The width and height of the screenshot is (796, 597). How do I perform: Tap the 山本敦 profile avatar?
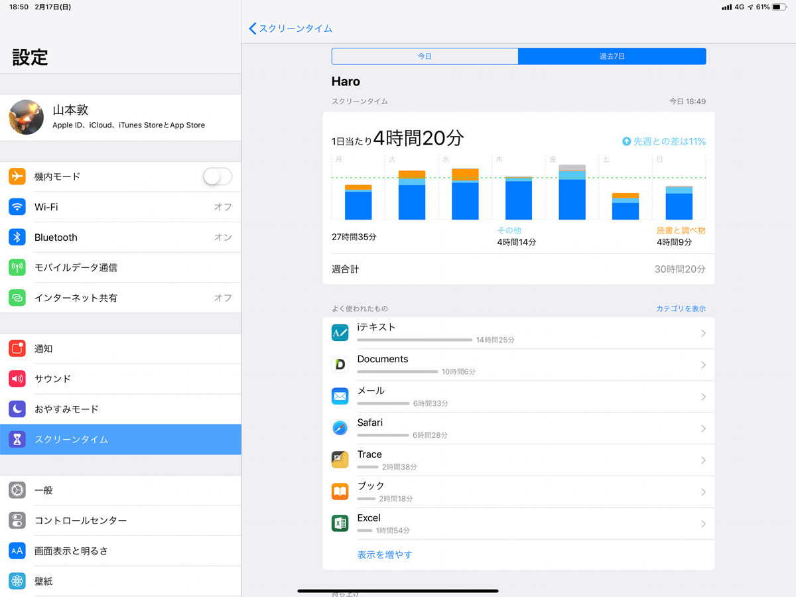[x=27, y=117]
